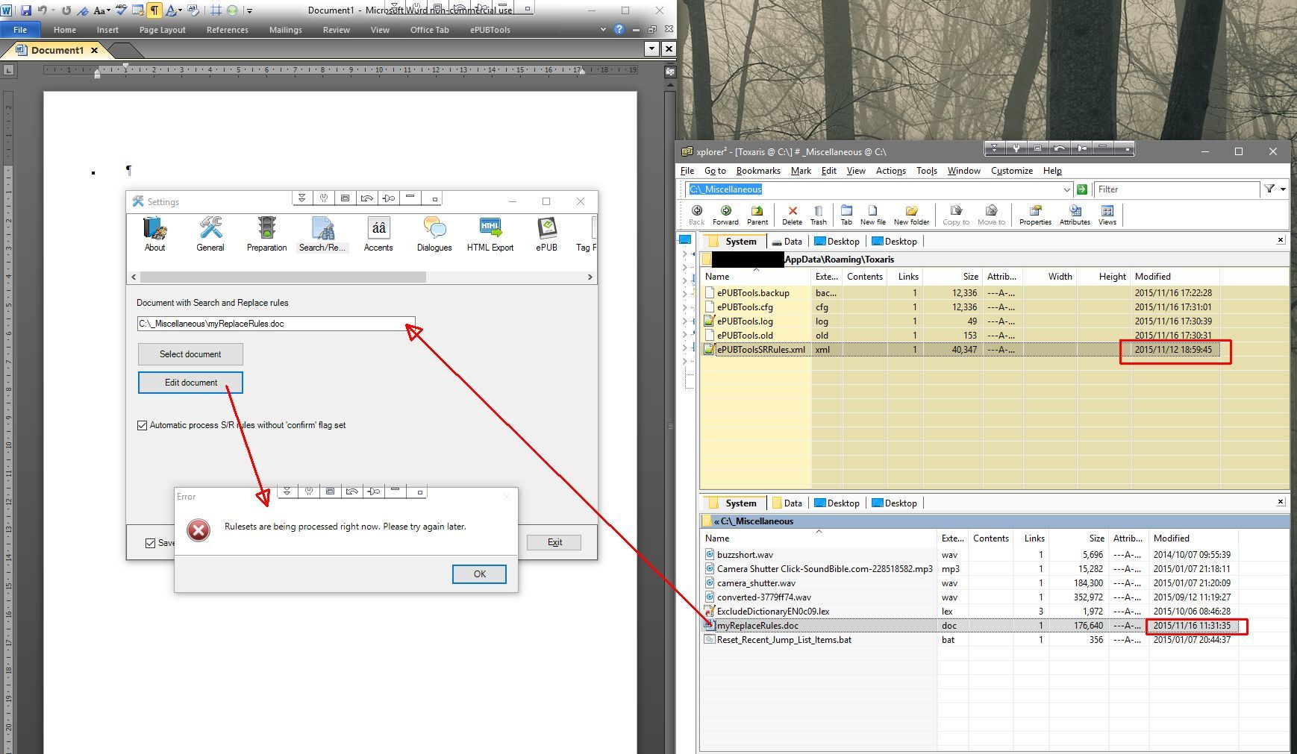
Task: Click the Search and Replace rules path field
Action: click(275, 324)
